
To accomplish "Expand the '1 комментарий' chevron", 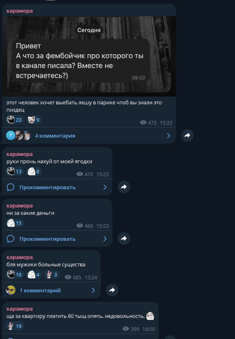I will 93,290.
